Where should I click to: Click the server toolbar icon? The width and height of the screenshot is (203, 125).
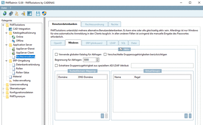pyautogui.click(x=11, y=13)
